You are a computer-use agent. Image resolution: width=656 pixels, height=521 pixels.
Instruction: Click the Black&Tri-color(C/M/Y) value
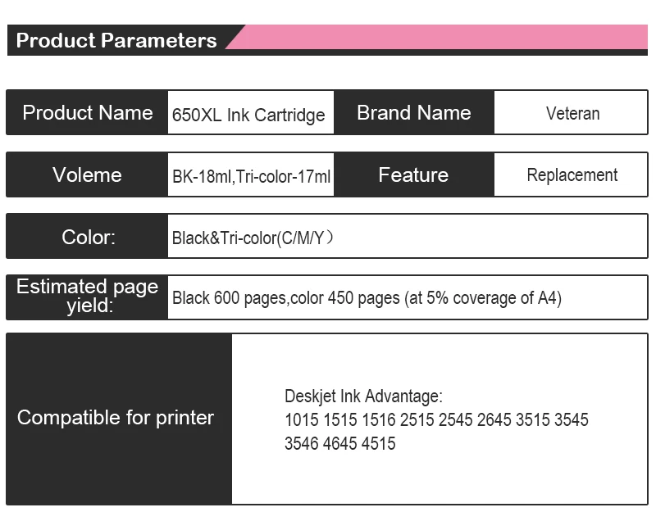click(x=253, y=238)
